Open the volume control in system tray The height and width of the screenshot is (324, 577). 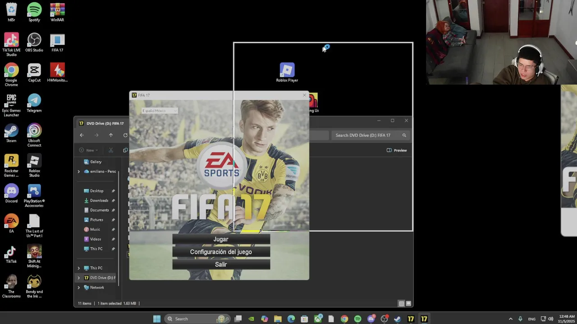(x=550, y=319)
